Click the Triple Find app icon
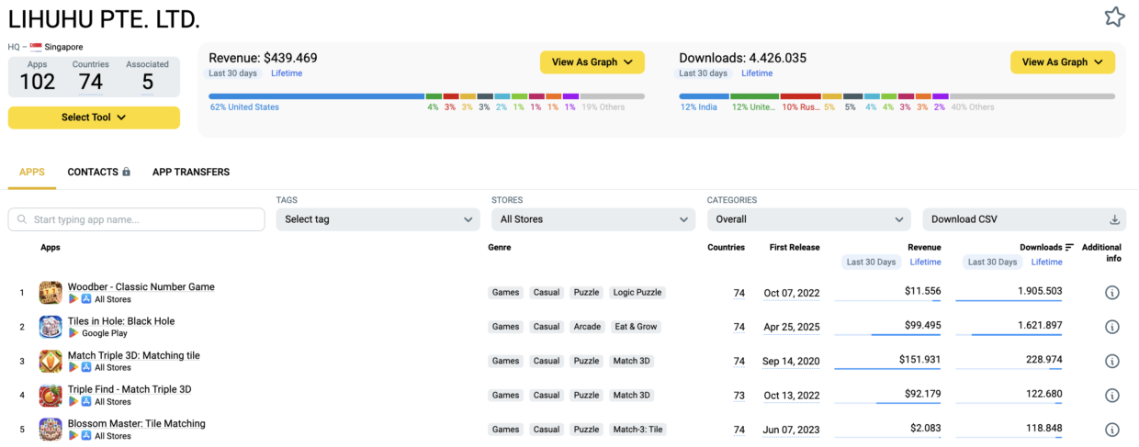 coord(51,396)
